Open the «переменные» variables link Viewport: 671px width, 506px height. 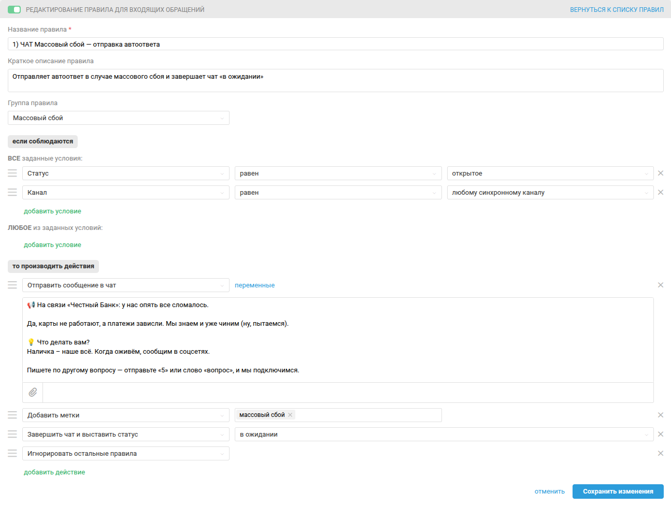[254, 285]
